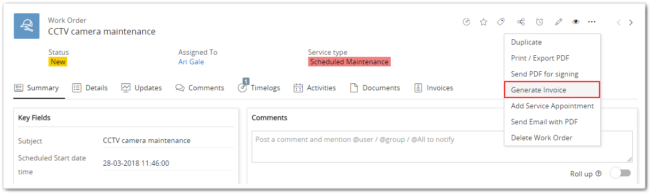Go to previous record with left chevron
The width and height of the screenshot is (652, 195).
pos(618,22)
